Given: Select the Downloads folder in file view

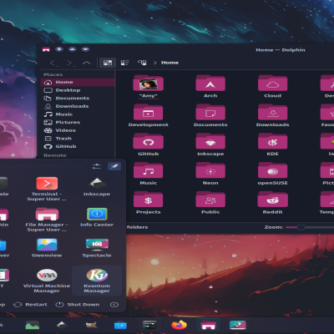Looking at the screenshot, I should pos(272,113).
